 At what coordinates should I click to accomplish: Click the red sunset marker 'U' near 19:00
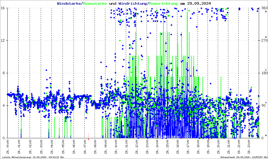209,139
